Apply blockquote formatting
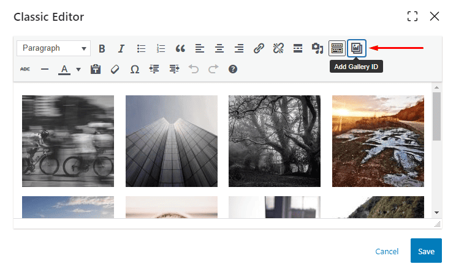The height and width of the screenshot is (275, 456). (180, 48)
